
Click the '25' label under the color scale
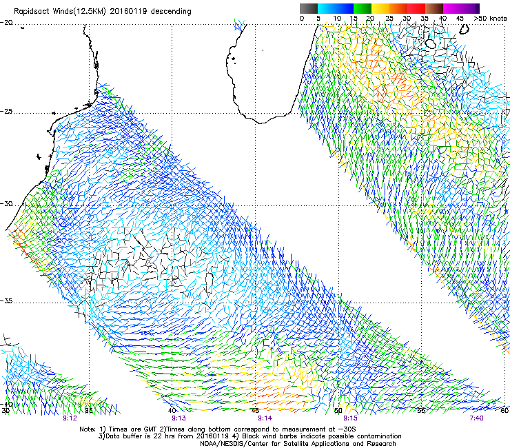[x=389, y=19]
